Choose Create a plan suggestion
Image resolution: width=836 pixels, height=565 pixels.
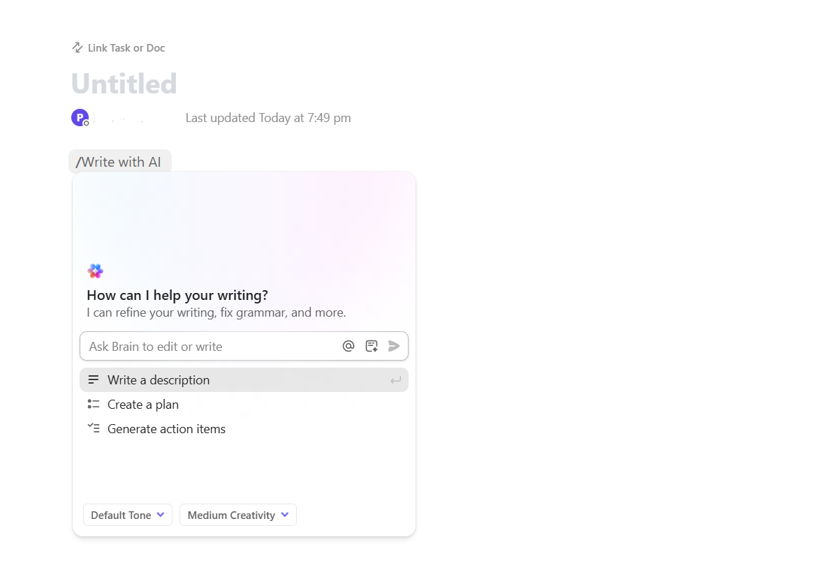pyautogui.click(x=143, y=404)
